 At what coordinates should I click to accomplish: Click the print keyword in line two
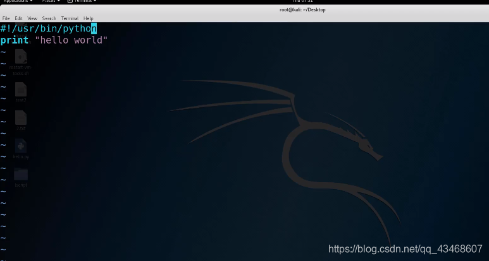click(x=15, y=40)
